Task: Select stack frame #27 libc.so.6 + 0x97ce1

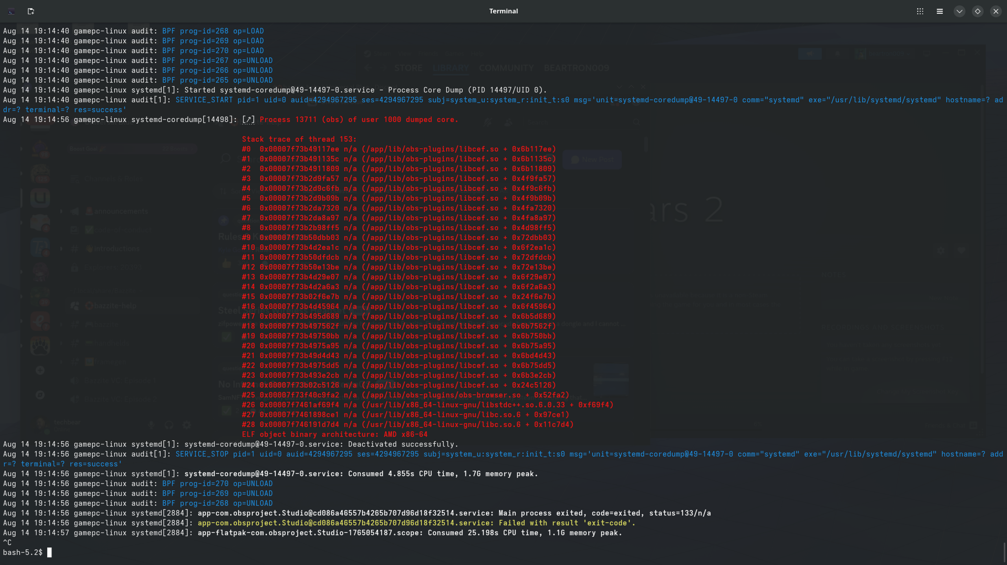Action: click(x=405, y=415)
